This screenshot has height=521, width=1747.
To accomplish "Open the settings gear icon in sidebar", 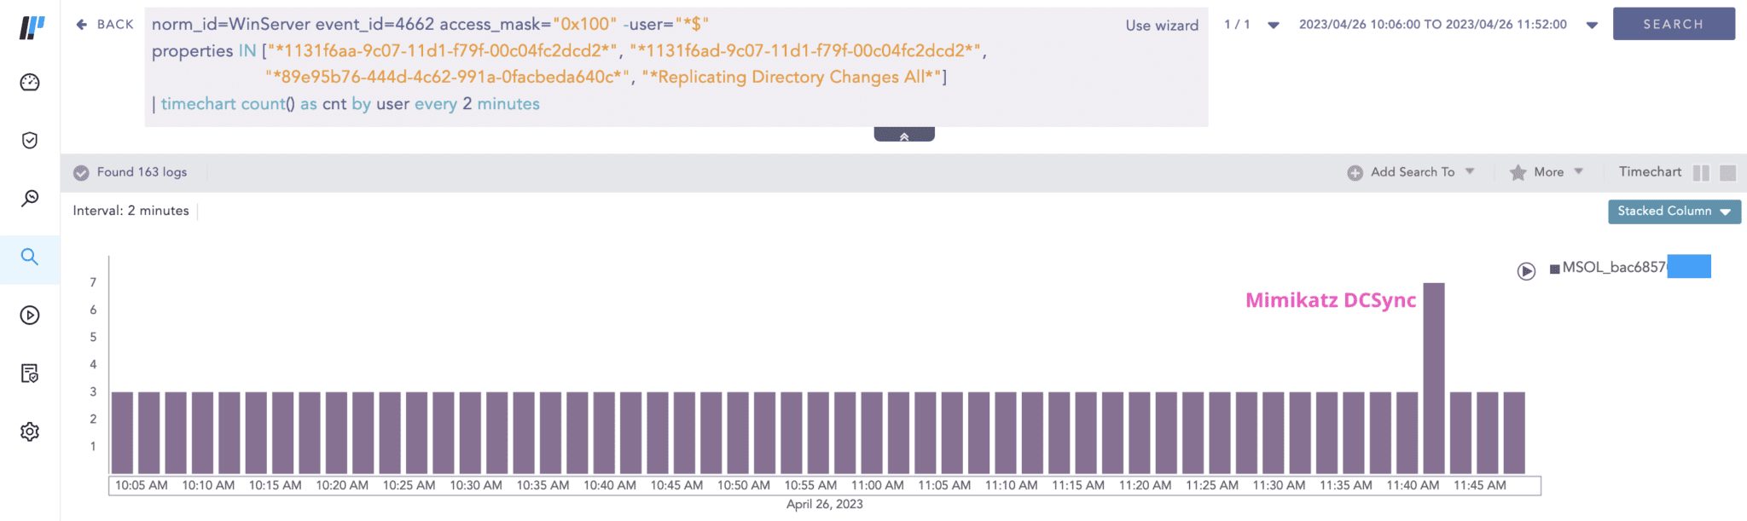I will [30, 431].
